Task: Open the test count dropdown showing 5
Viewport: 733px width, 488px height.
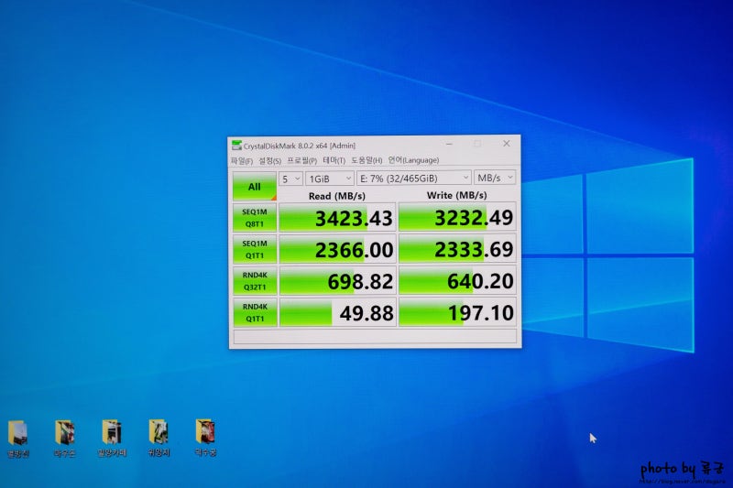Action: click(x=290, y=179)
